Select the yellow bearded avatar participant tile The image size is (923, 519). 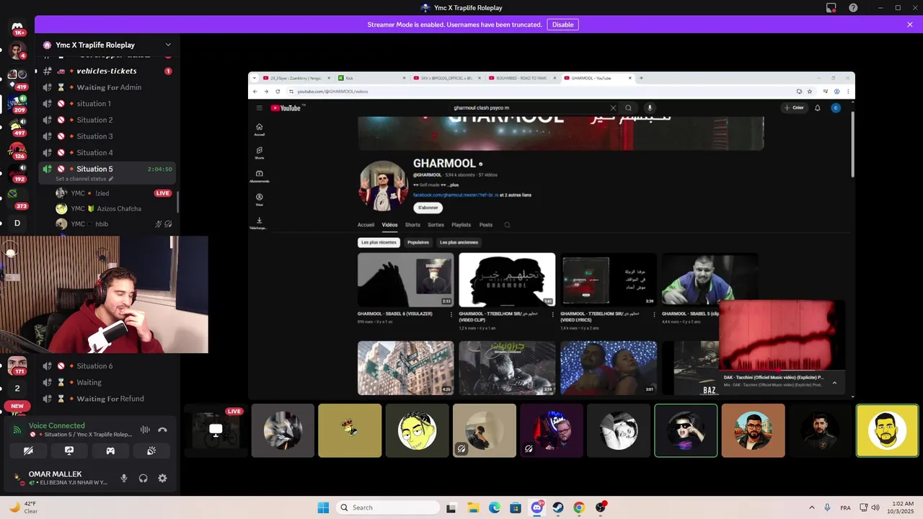[x=887, y=430]
